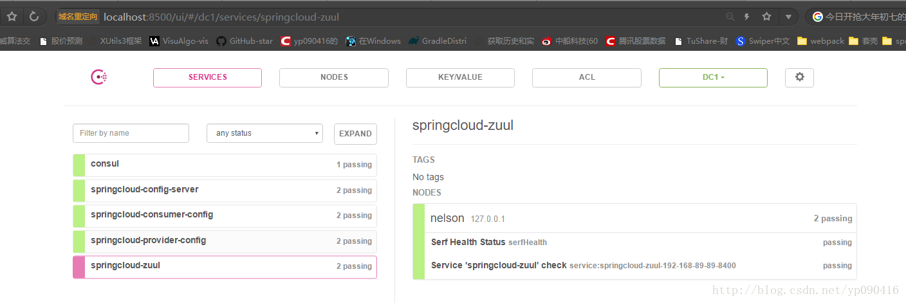Click the zoom magnifier icon in address bar
Viewport: 906px width, 303px height.
[730, 17]
